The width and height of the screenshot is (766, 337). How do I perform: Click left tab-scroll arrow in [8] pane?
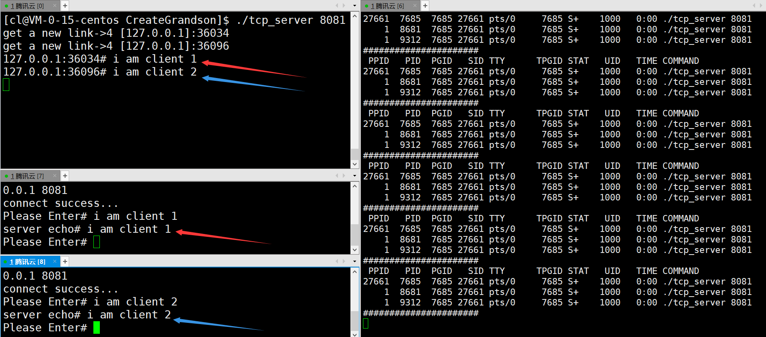coord(337,261)
